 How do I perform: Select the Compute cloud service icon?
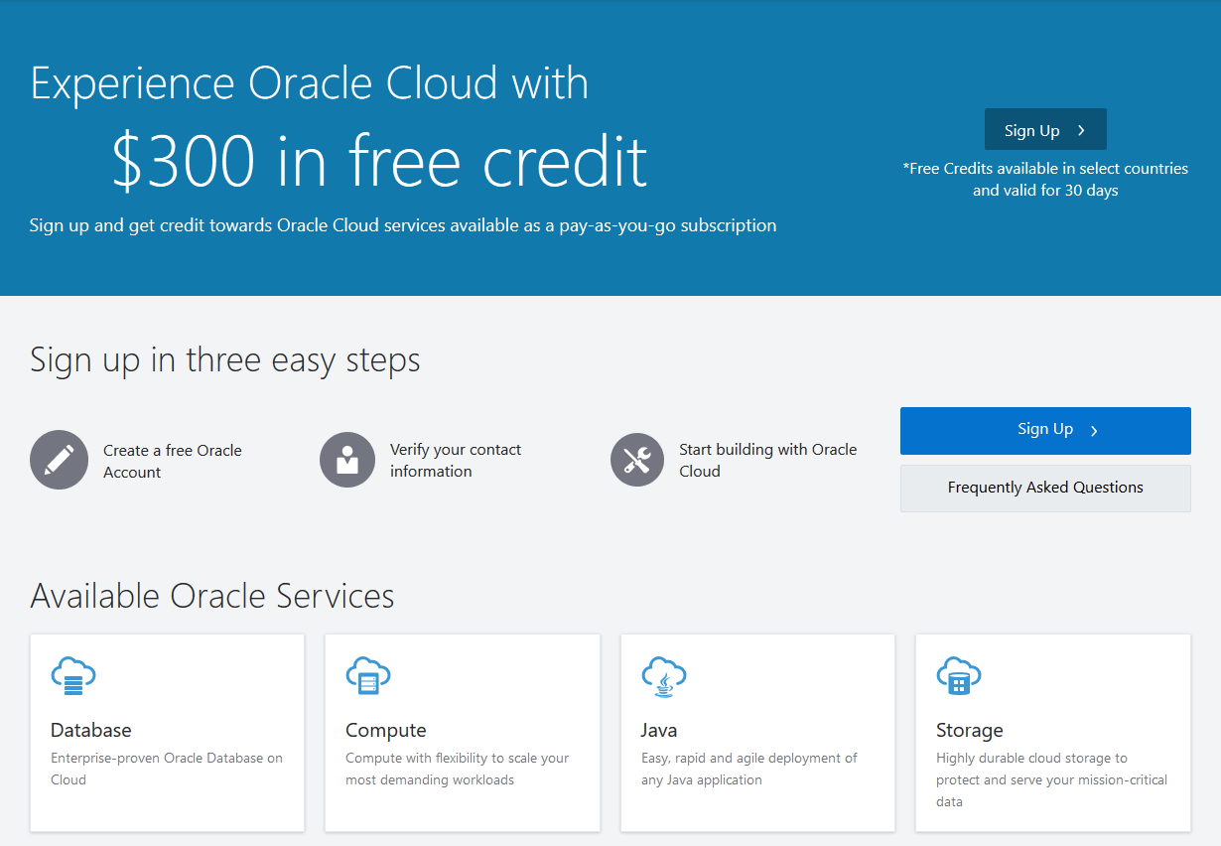point(368,675)
